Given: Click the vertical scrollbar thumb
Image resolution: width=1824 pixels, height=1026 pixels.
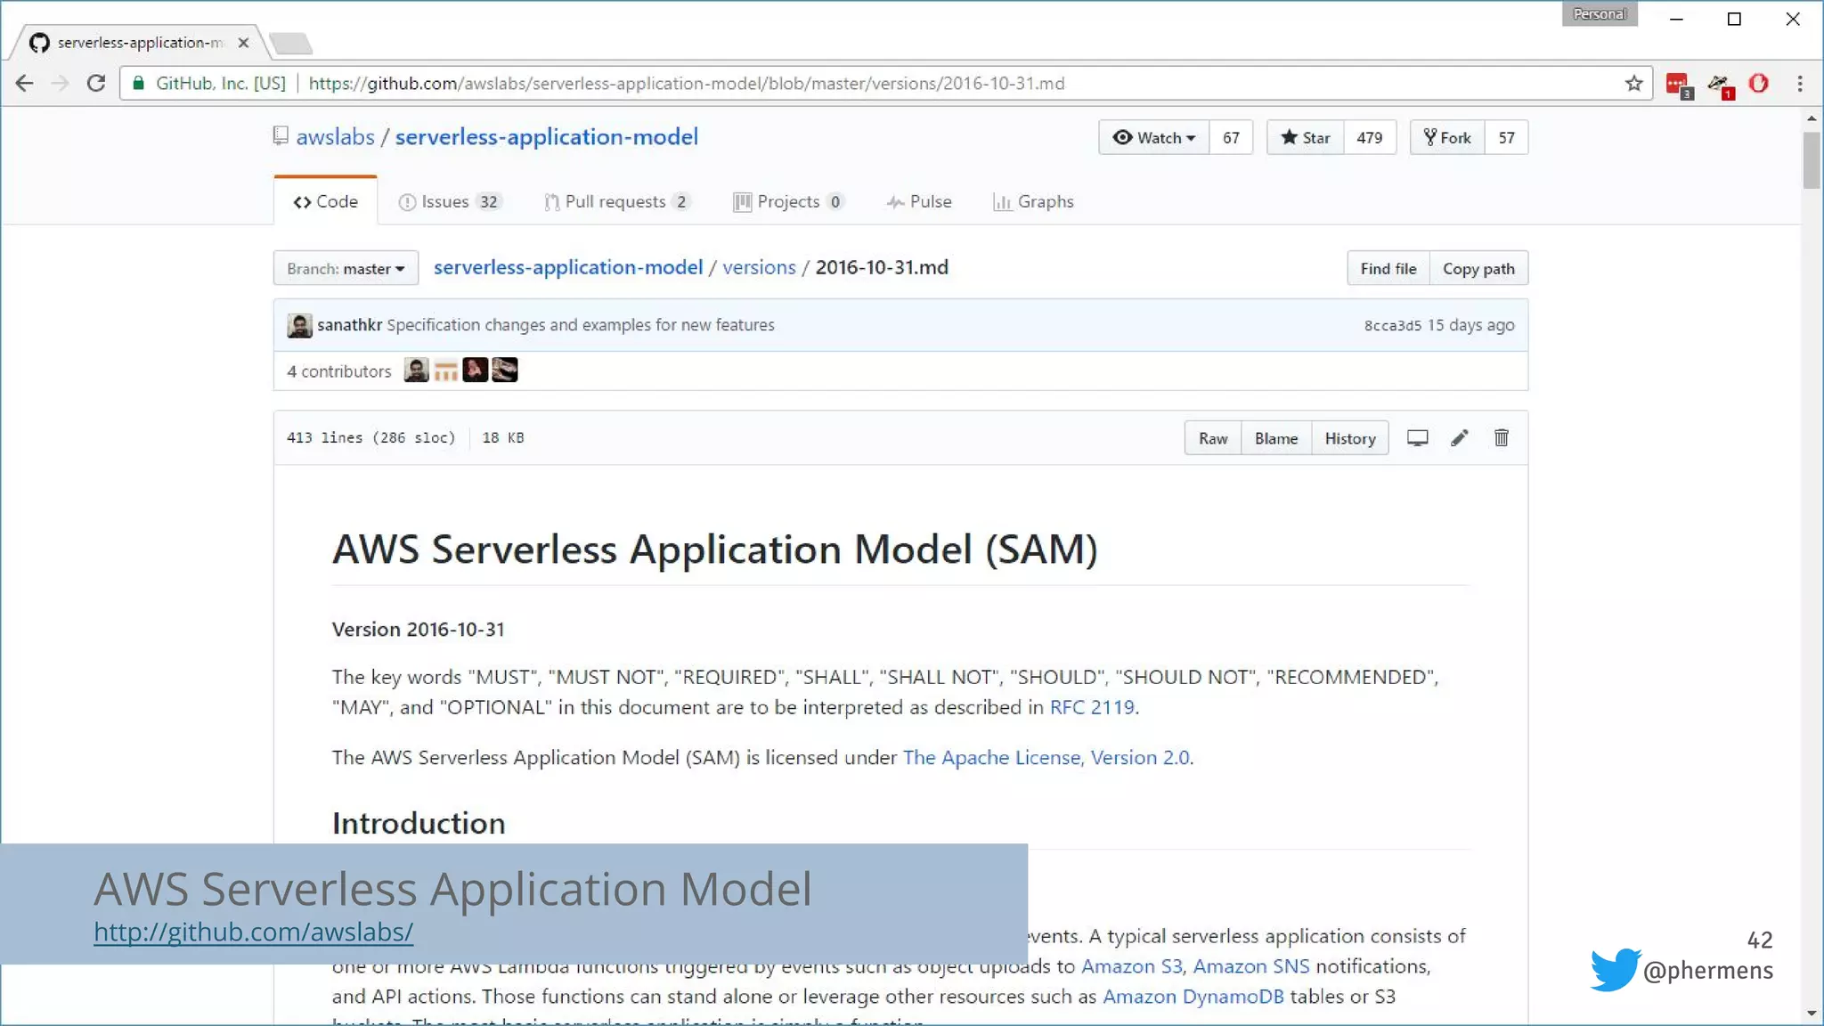Looking at the screenshot, I should 1812,160.
